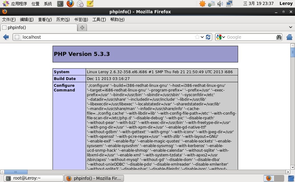295x182 pixels.
Task: Click the vertical scrollbar down arrow
Action: pyautogui.click(x=293, y=167)
